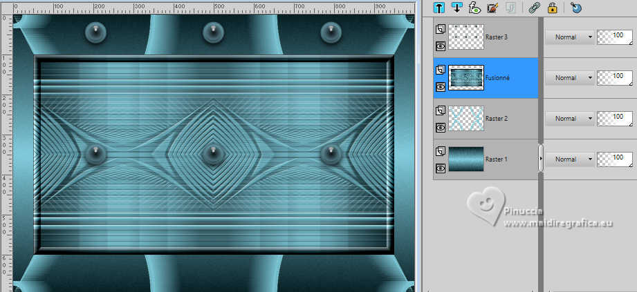Click the grayed-out layer icon in toolbar

tap(510, 8)
